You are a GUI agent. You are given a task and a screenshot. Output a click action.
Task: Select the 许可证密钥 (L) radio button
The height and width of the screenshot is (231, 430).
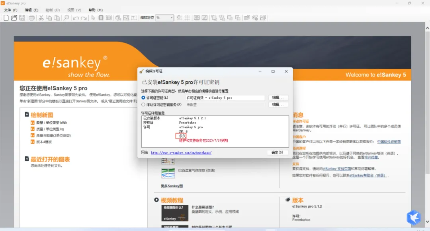(x=143, y=98)
